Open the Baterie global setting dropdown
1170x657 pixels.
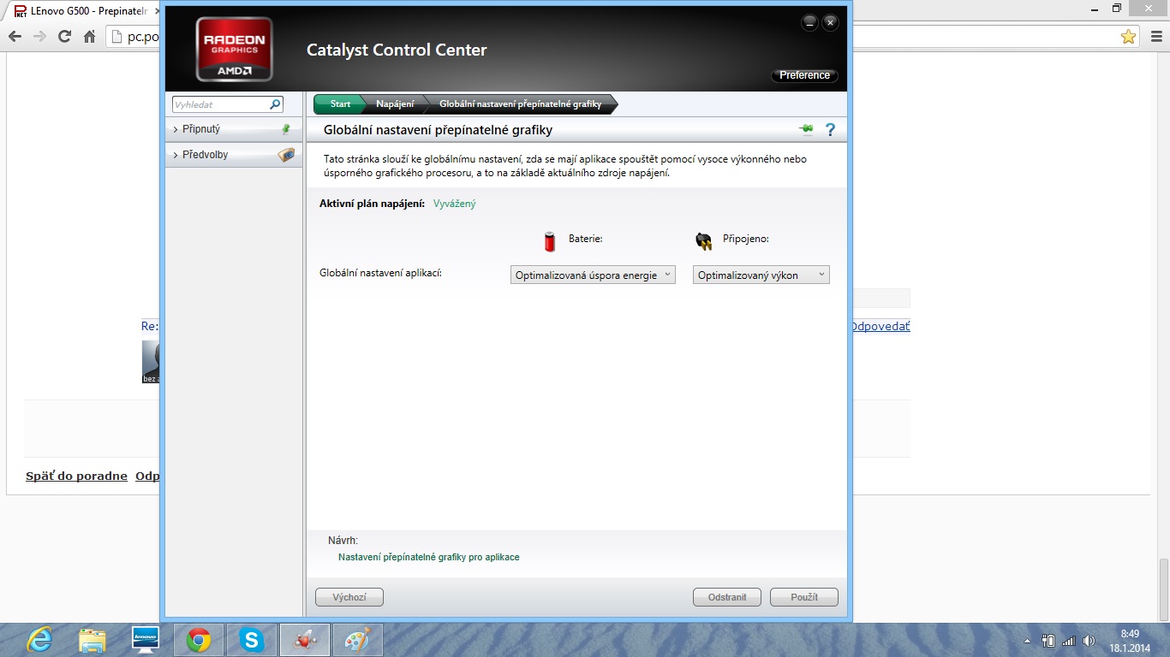click(593, 275)
